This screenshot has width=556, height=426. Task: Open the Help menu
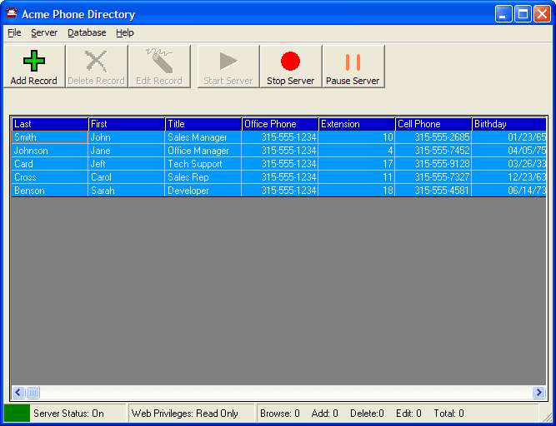(x=125, y=32)
